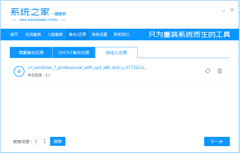Click the disc icon beside the ISO file
This screenshot has height=153, width=240.
coord(19,71)
